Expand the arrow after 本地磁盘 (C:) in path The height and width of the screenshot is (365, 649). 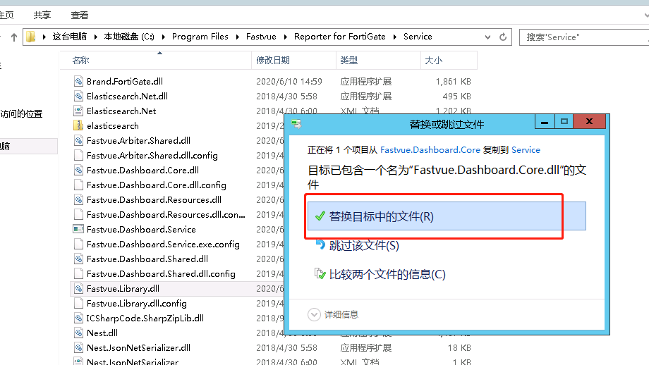(164, 37)
